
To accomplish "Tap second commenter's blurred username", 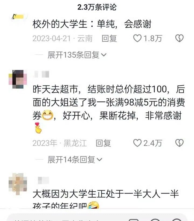I will coord(41,74).
